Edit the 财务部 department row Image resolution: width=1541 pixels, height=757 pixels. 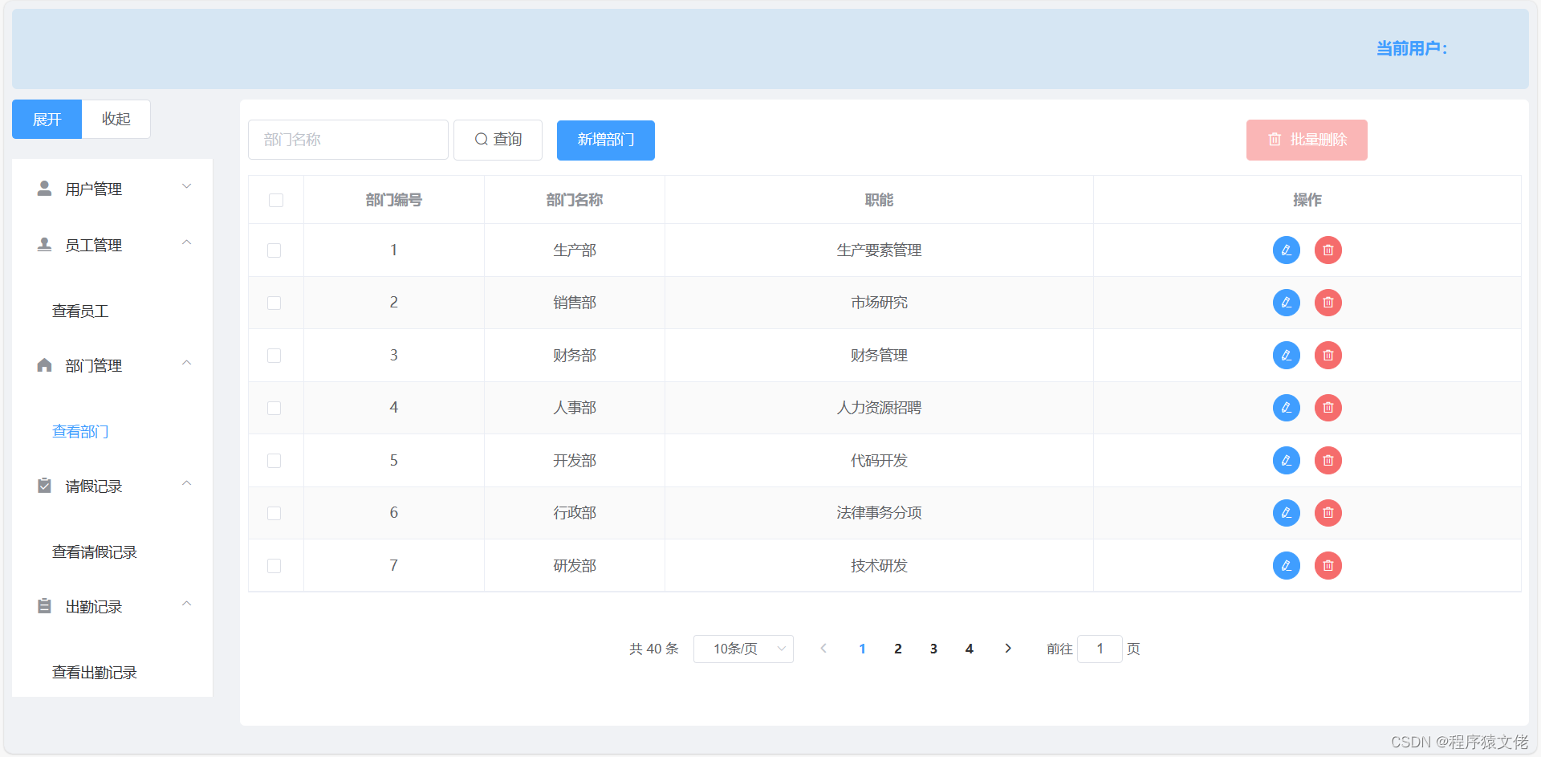(x=1286, y=356)
